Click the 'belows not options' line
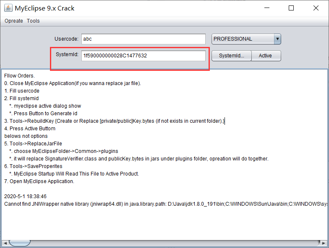This screenshot has height=248, width=329. point(26,136)
